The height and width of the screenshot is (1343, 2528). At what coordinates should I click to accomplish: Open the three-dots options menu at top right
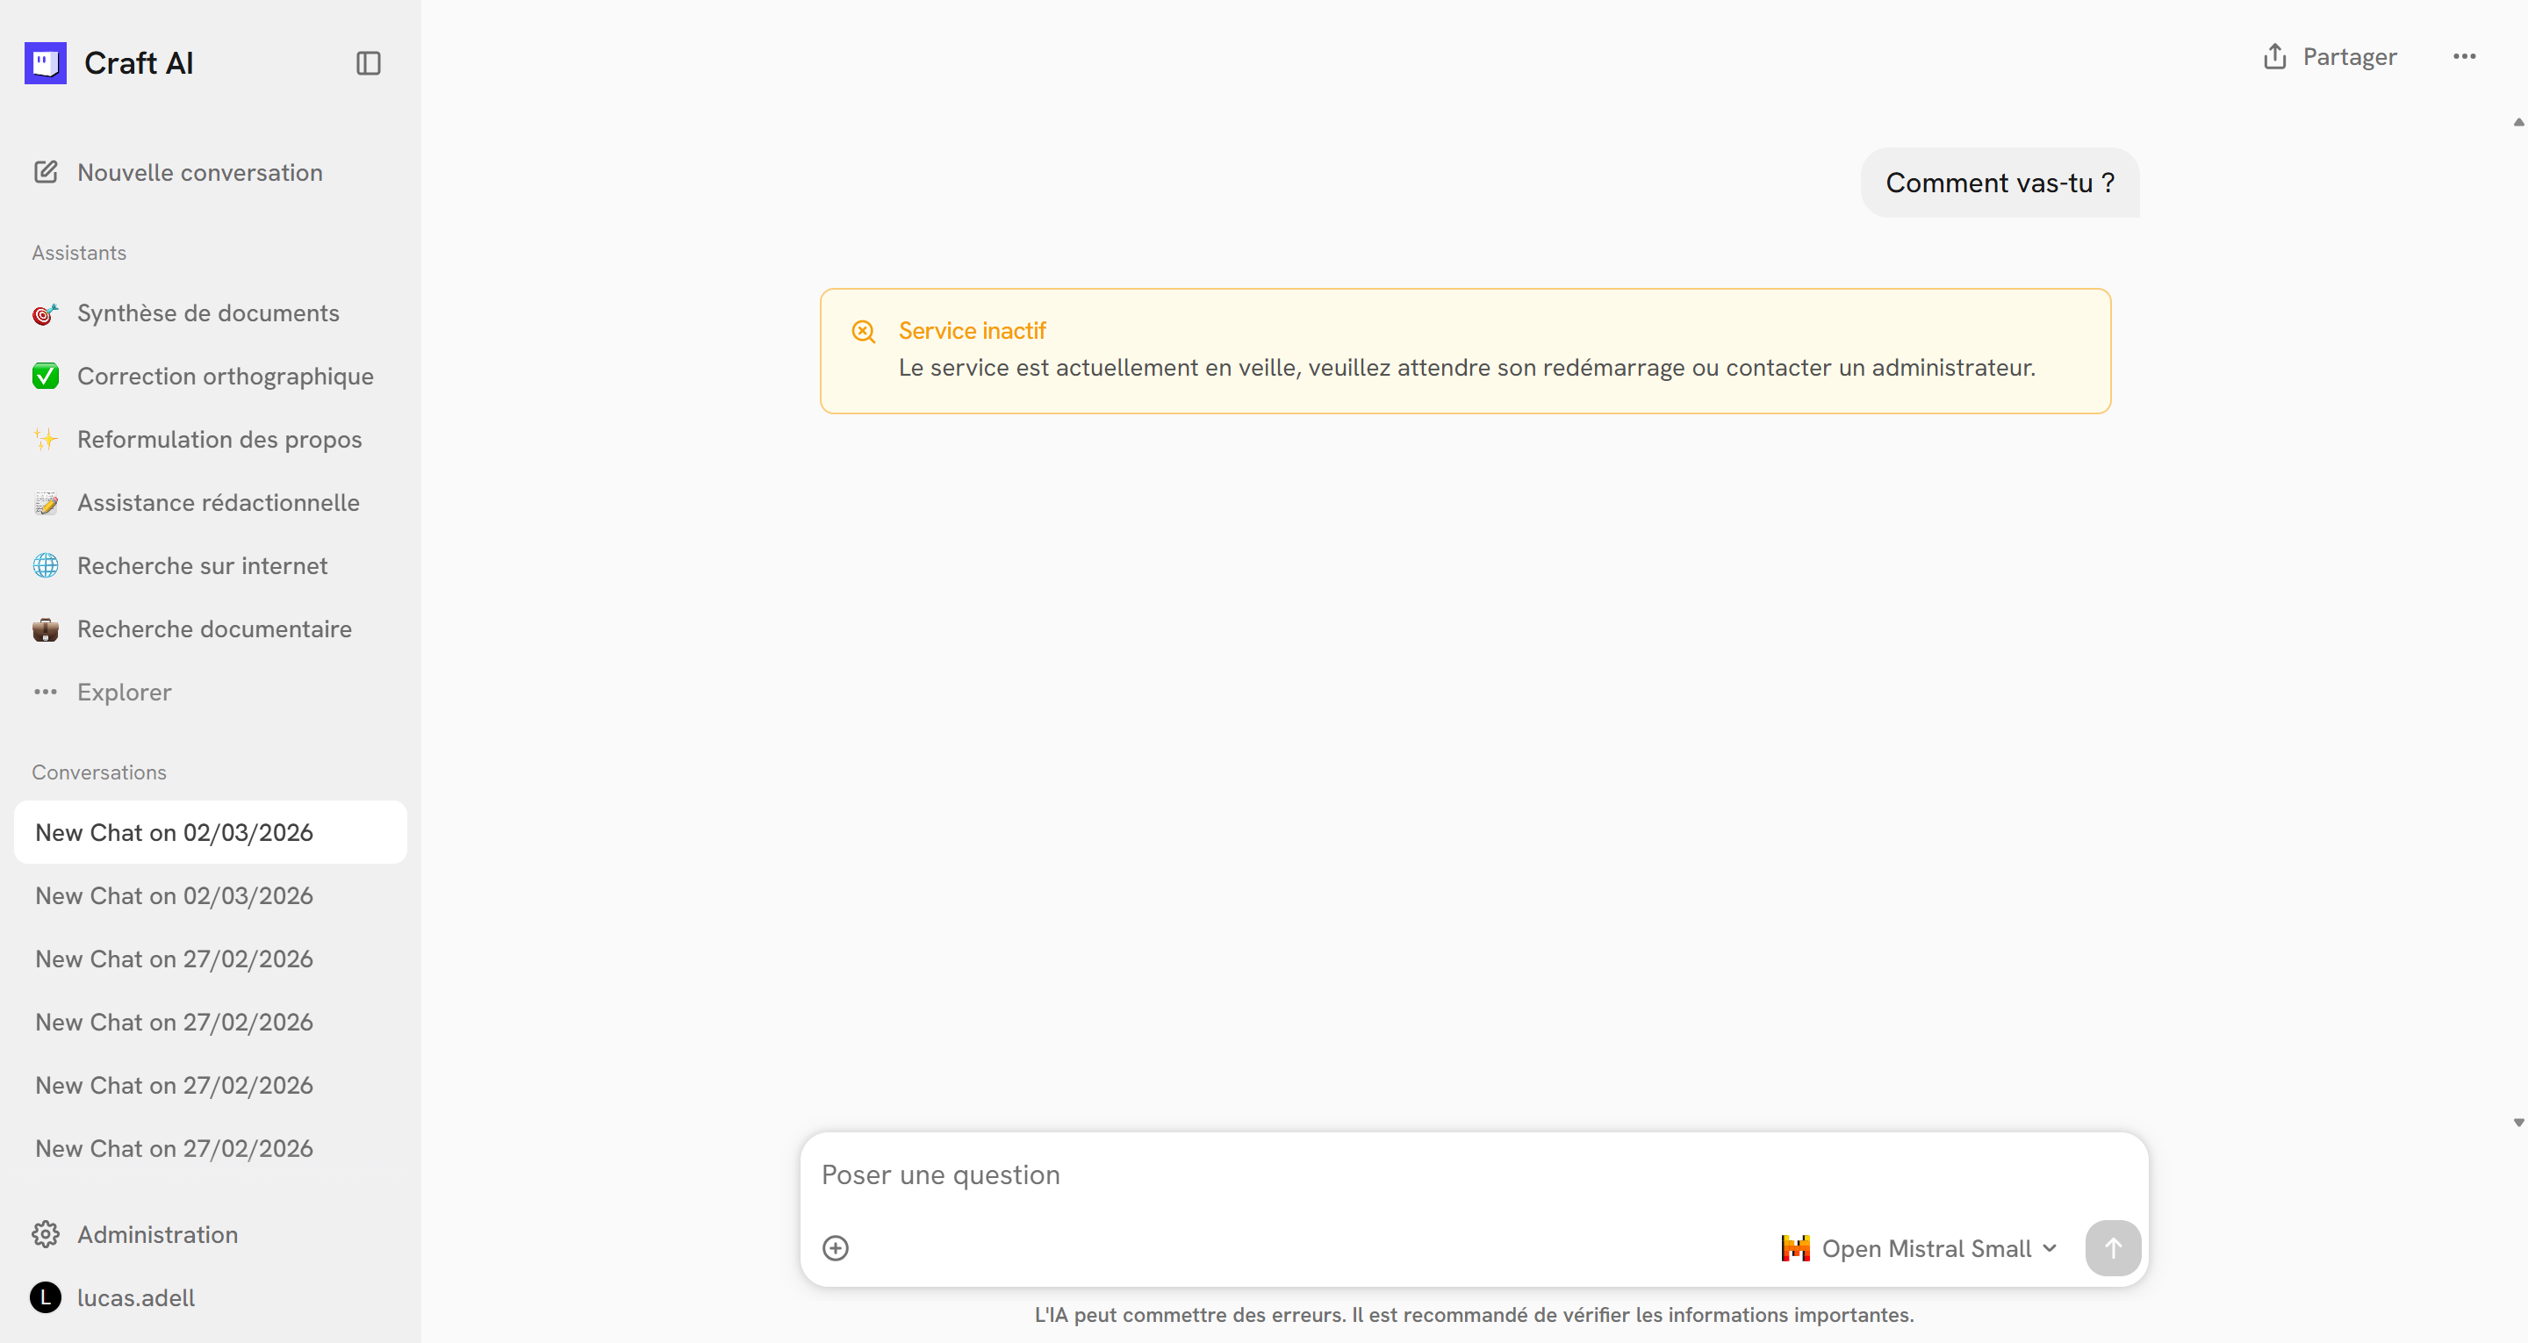click(2463, 57)
